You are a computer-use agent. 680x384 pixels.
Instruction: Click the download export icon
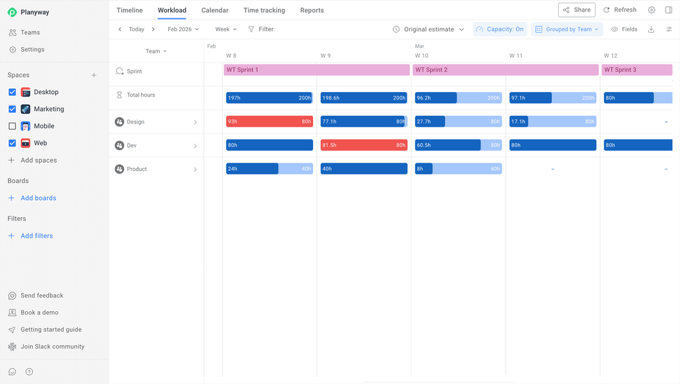651,29
